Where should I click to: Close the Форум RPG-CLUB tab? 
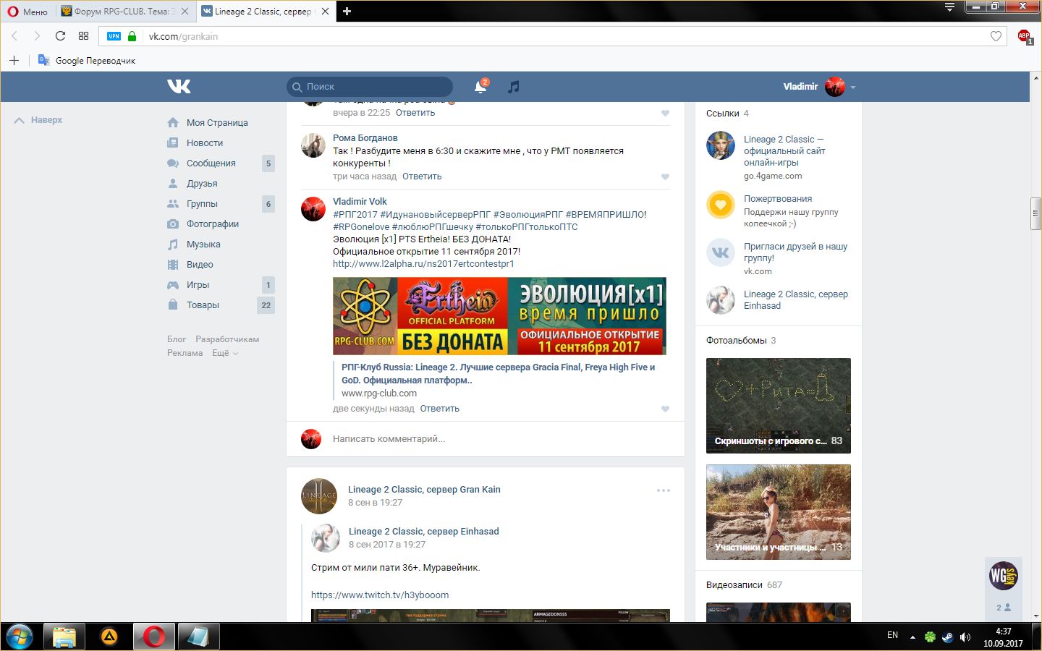[x=185, y=12]
